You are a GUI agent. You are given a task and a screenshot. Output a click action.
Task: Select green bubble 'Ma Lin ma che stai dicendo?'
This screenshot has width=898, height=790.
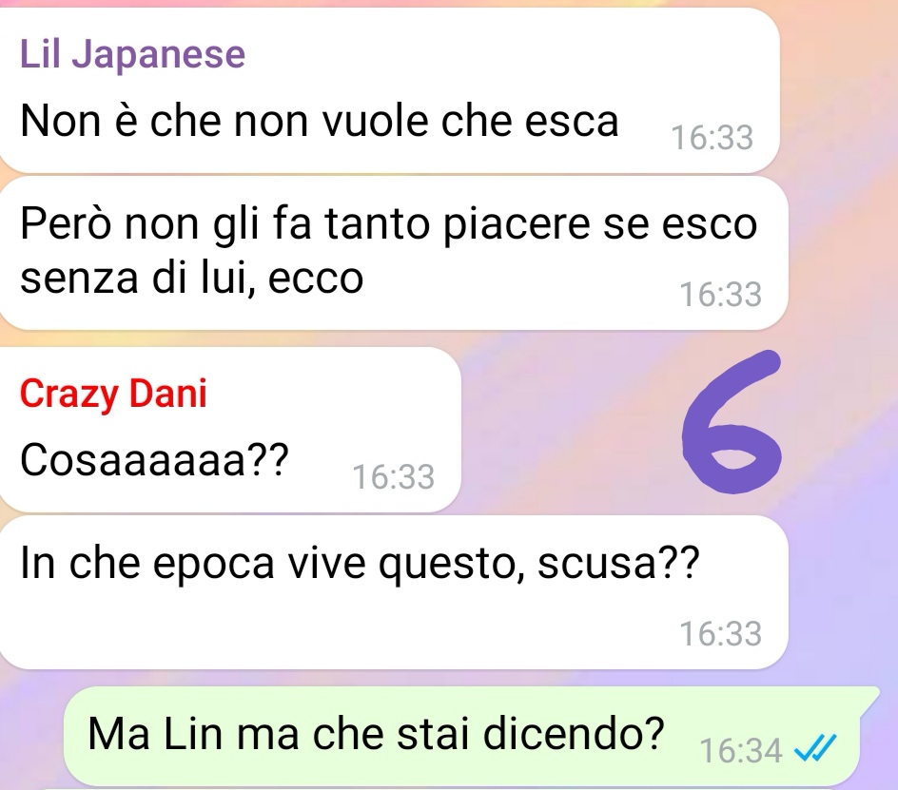click(470, 736)
